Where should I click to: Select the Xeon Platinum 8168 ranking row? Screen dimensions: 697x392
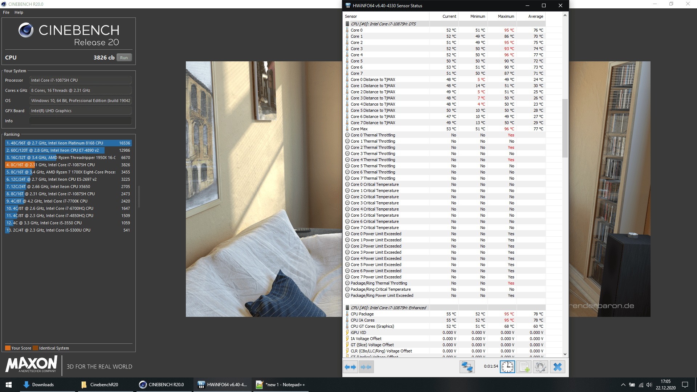click(x=68, y=143)
